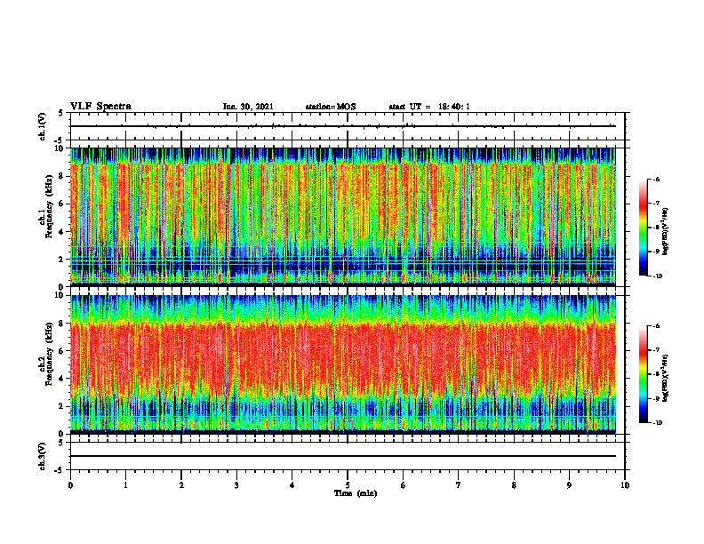Click the "Time (min)" x-axis label
This screenshot has width=704, height=544.
[x=356, y=493]
